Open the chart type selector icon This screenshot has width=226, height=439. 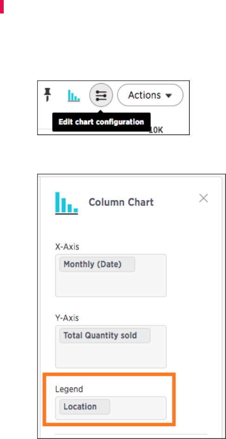click(x=74, y=96)
